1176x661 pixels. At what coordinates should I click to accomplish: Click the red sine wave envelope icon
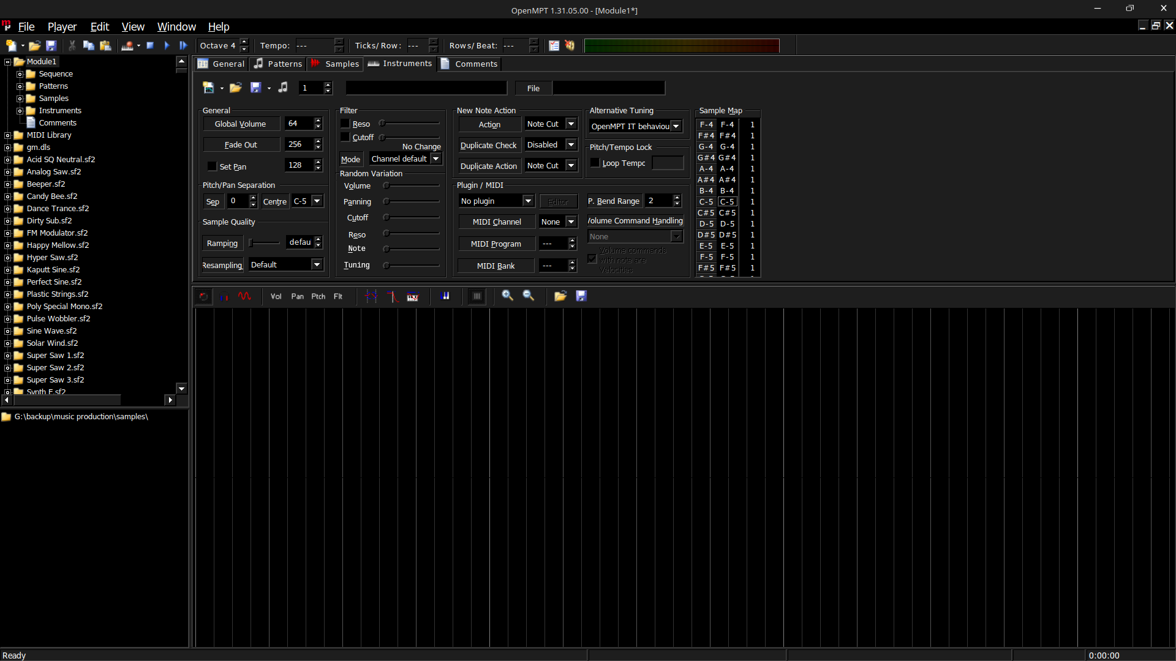click(244, 296)
